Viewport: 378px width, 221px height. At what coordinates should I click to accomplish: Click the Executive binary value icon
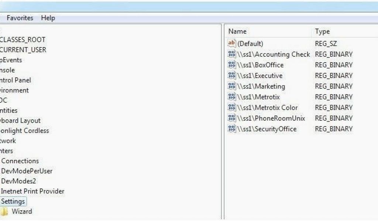(x=232, y=76)
